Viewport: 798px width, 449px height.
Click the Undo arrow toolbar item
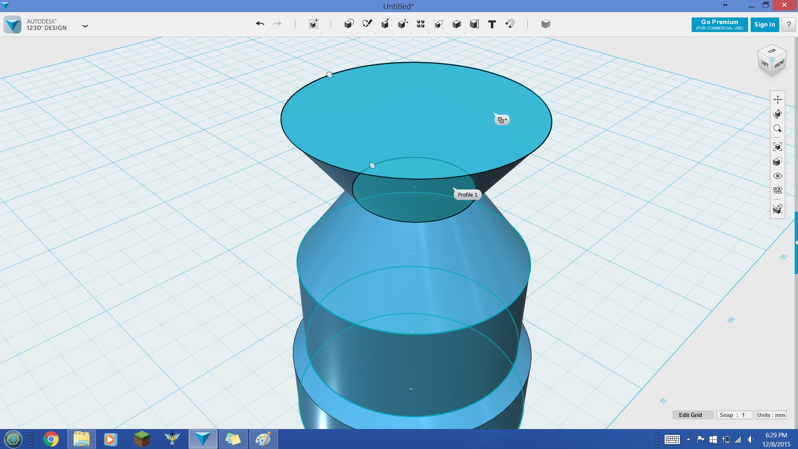(260, 24)
